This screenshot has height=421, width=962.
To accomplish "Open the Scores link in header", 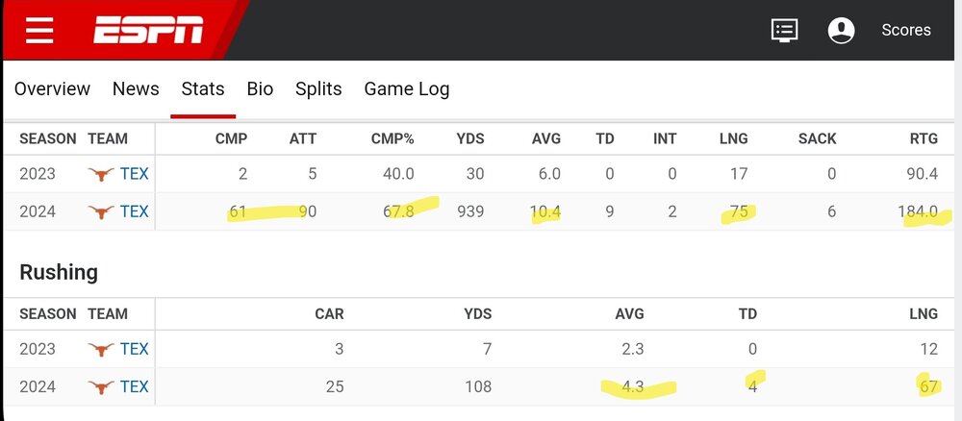I will tap(906, 30).
